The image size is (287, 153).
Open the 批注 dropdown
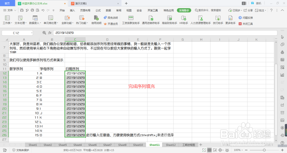[x=261, y=10]
